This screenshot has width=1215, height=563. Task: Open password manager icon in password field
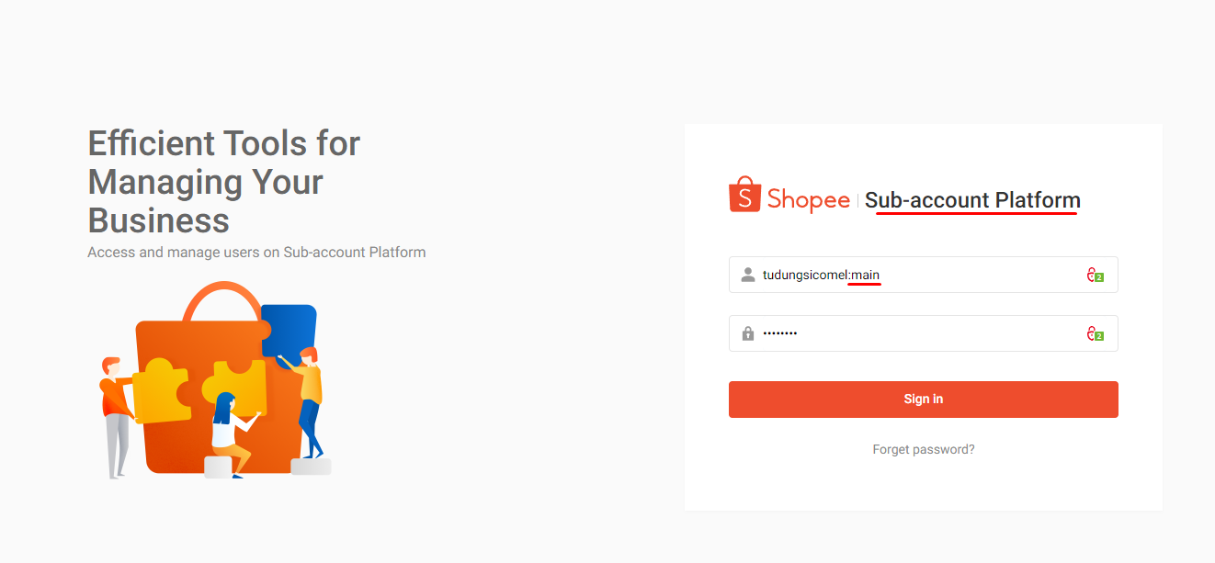pyautogui.click(x=1095, y=334)
